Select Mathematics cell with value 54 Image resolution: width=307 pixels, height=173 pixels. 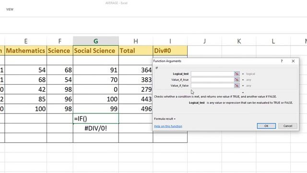(x=25, y=70)
